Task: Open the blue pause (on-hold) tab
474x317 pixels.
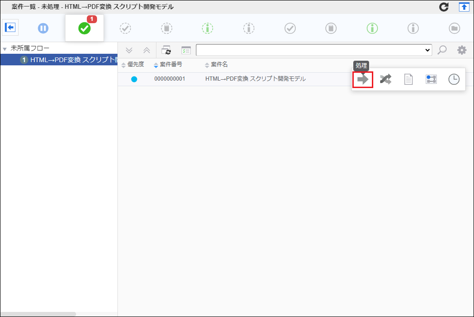Action: click(x=43, y=28)
